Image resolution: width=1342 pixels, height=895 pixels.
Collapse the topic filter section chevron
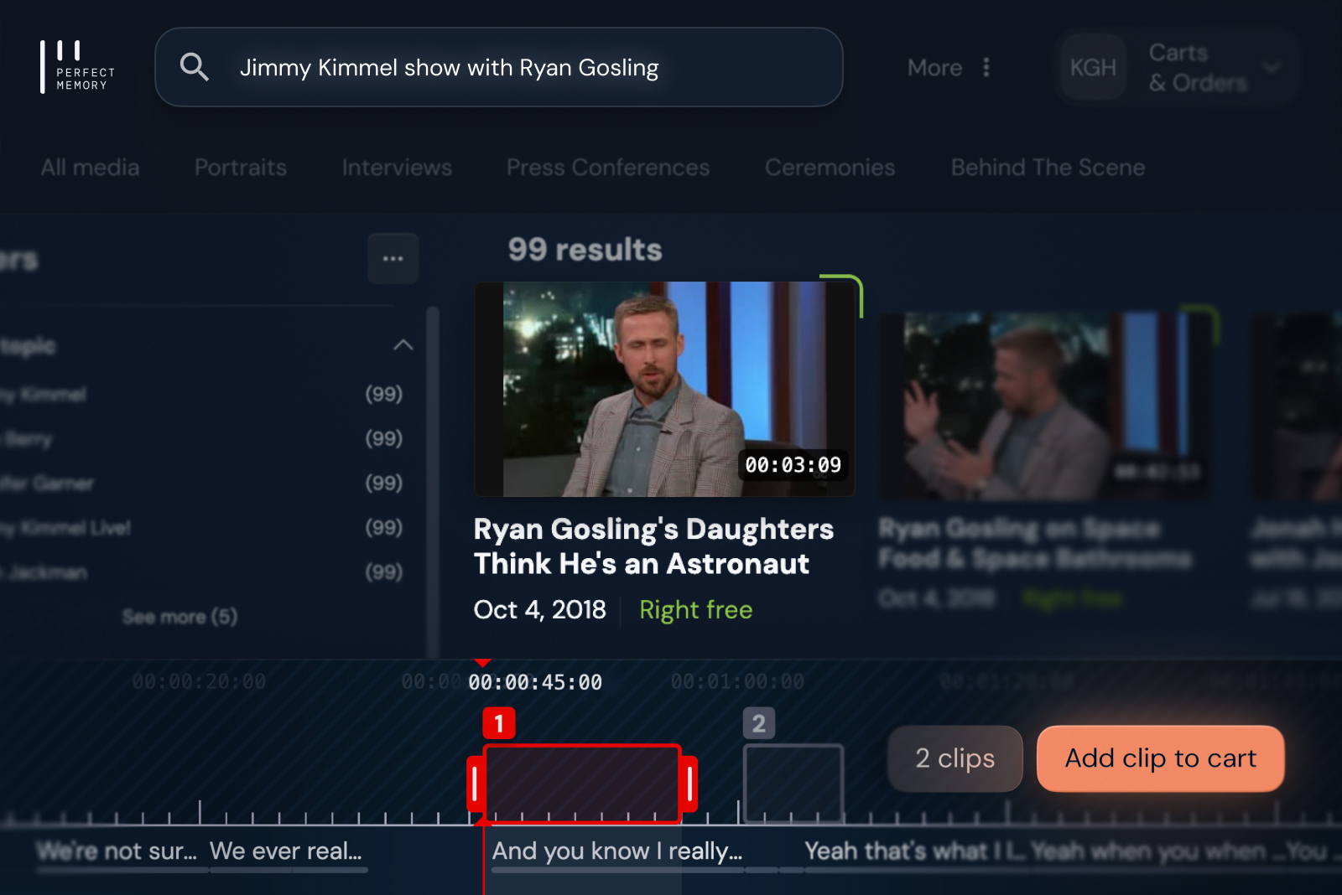pos(403,344)
